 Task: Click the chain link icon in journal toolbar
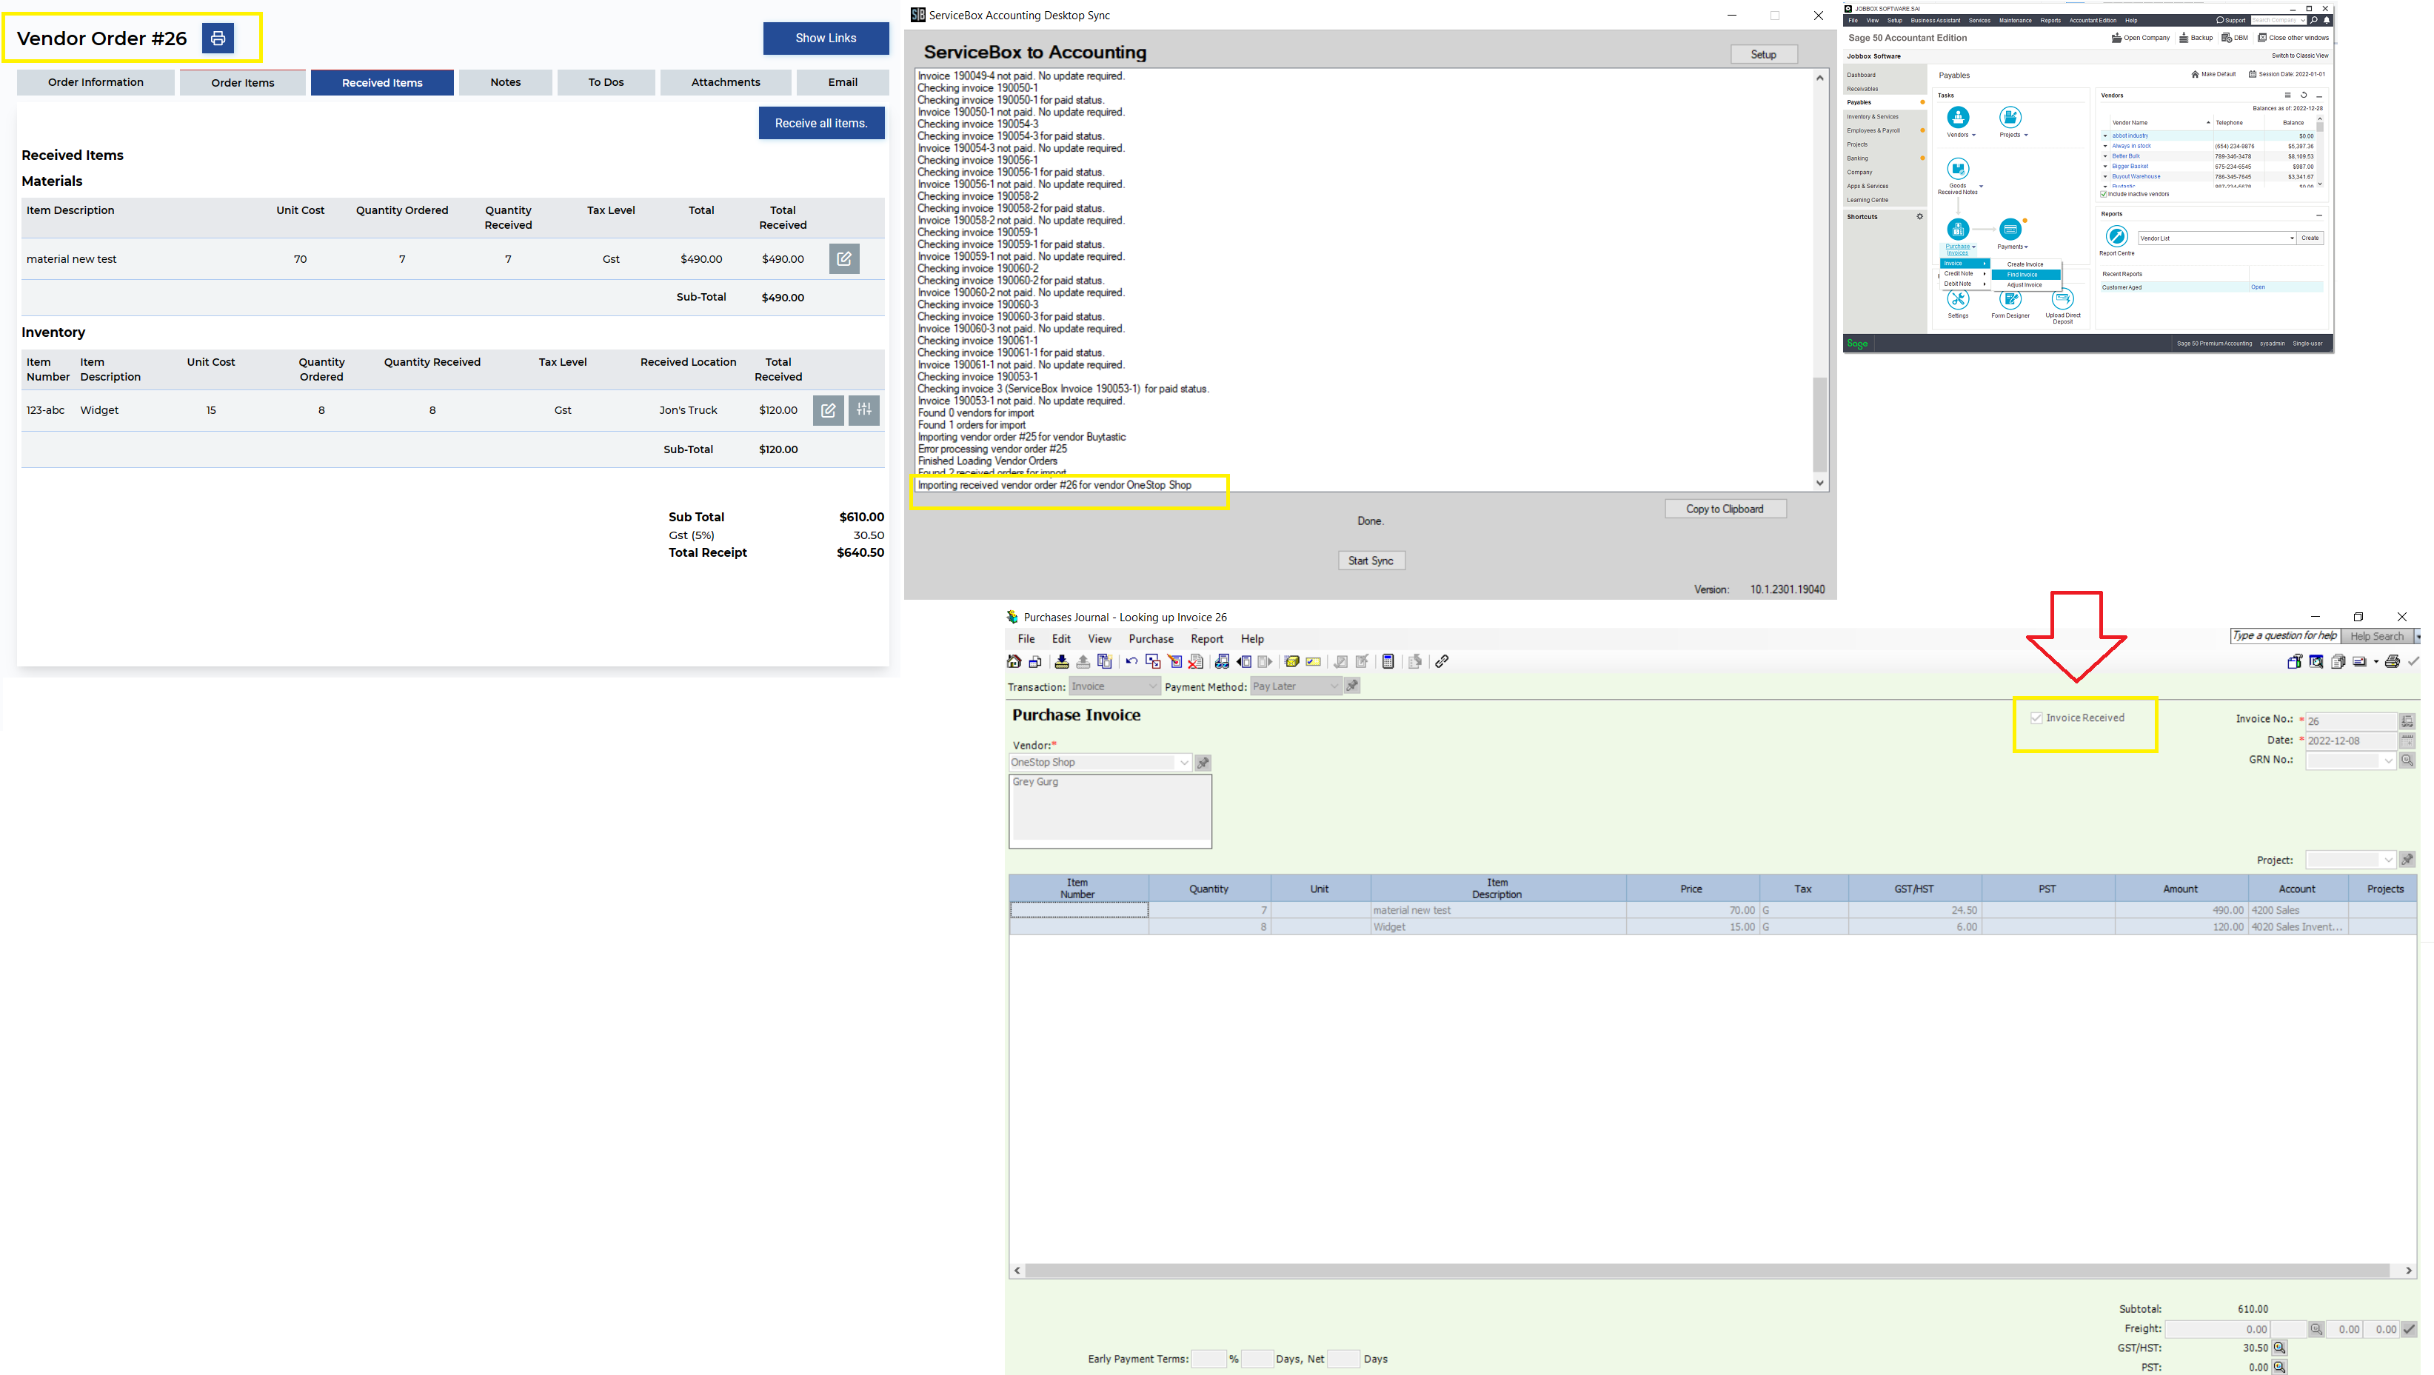click(x=1442, y=661)
